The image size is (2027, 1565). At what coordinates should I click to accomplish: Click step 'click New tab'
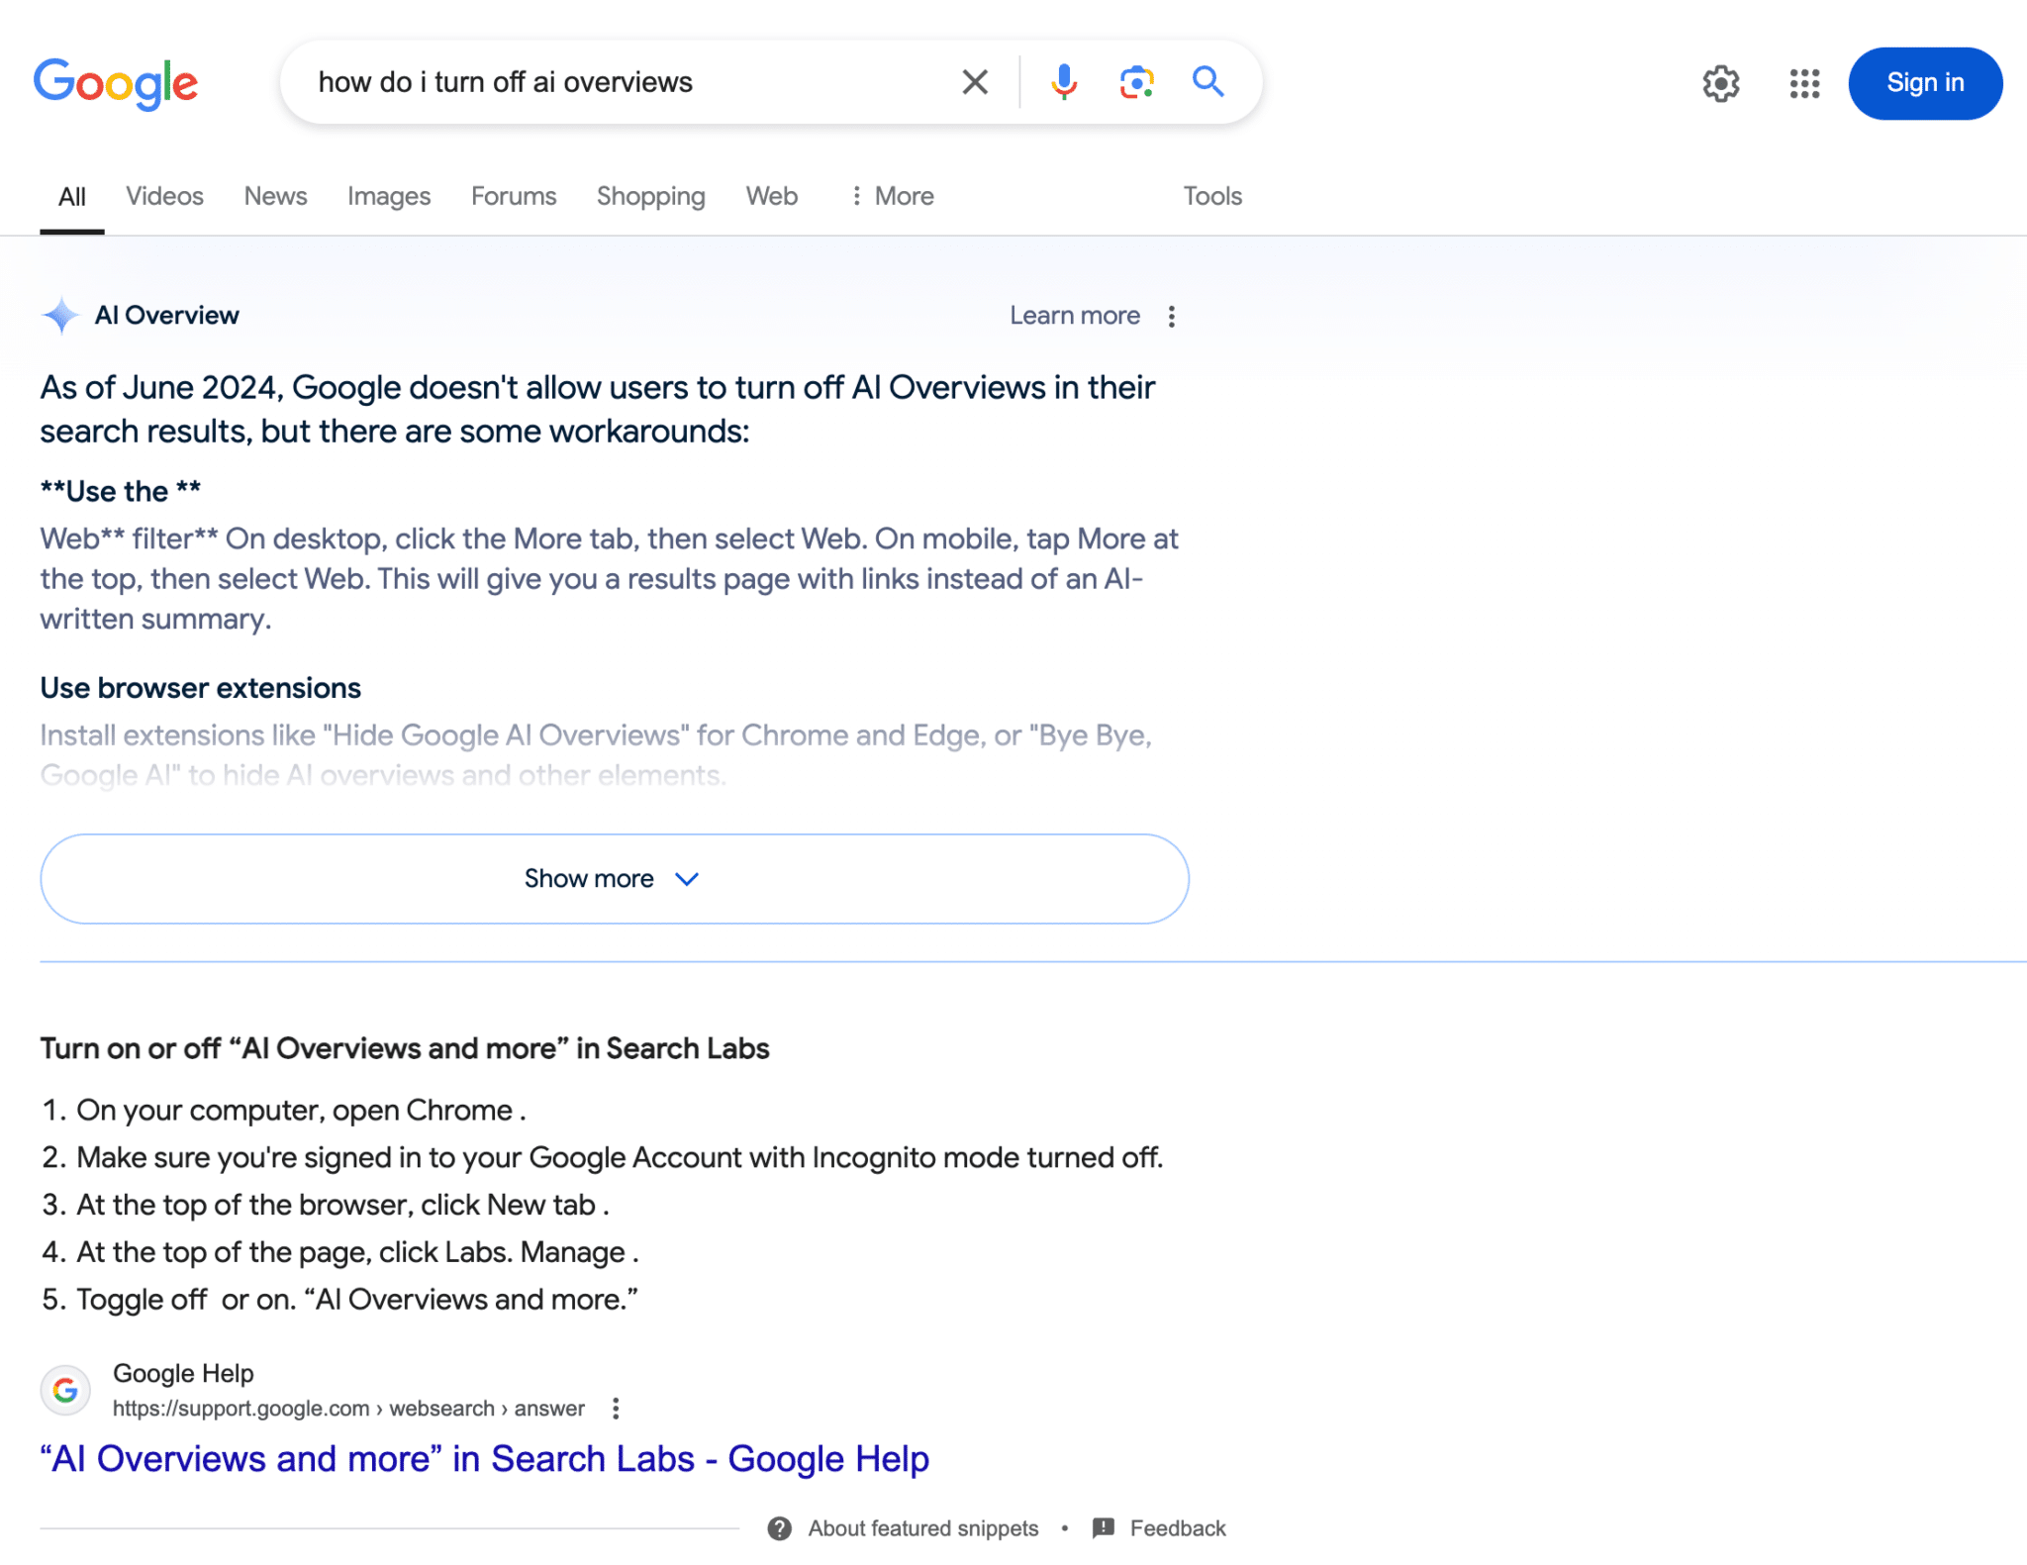tap(342, 1205)
